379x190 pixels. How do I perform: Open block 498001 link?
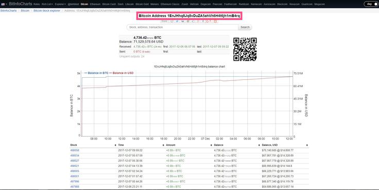tap(75, 176)
